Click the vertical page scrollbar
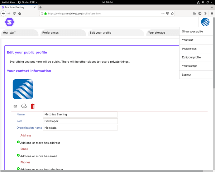 coord(214,53)
